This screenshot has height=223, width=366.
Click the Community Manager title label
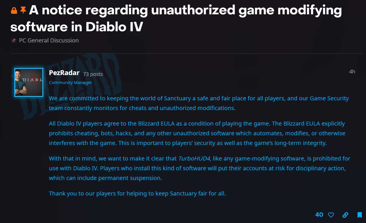(x=71, y=83)
